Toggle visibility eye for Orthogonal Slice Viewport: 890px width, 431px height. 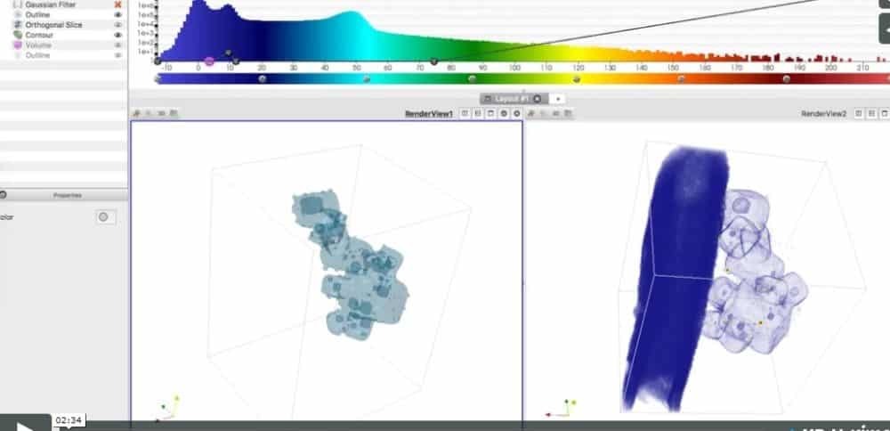click(x=117, y=25)
